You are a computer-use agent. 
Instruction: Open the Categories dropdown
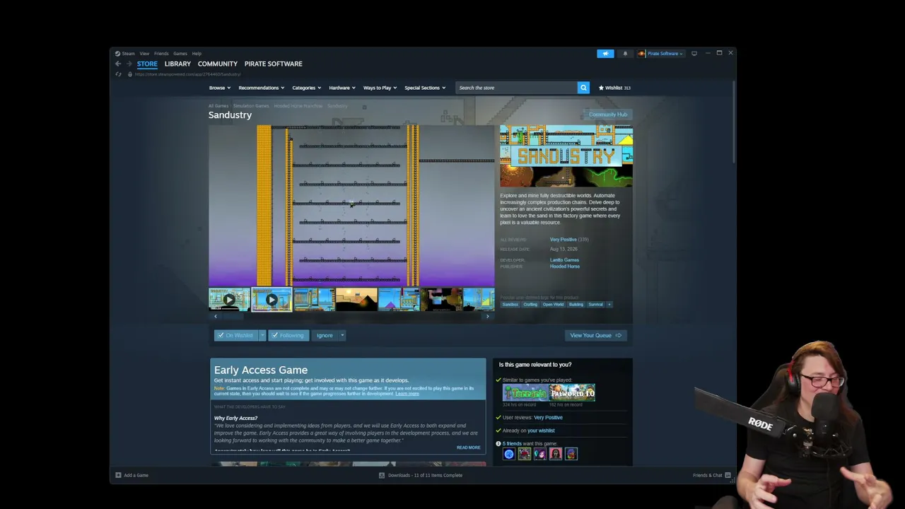tap(307, 88)
